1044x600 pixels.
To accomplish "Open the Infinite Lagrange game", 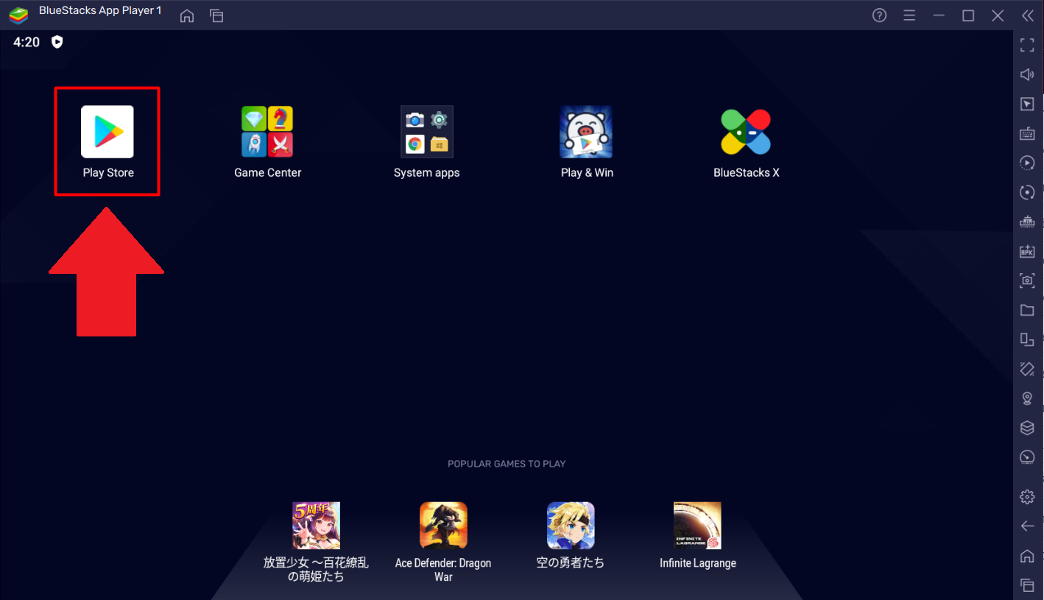I will click(x=697, y=526).
